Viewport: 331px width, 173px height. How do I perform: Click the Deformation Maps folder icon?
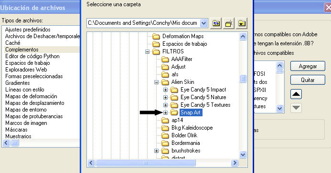coord(156,36)
